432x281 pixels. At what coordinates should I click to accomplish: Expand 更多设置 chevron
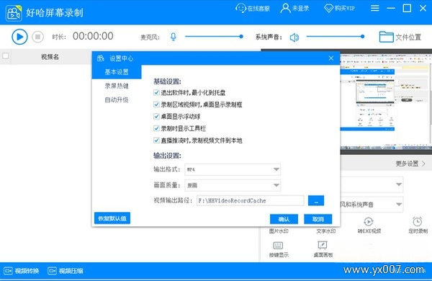tap(424, 164)
